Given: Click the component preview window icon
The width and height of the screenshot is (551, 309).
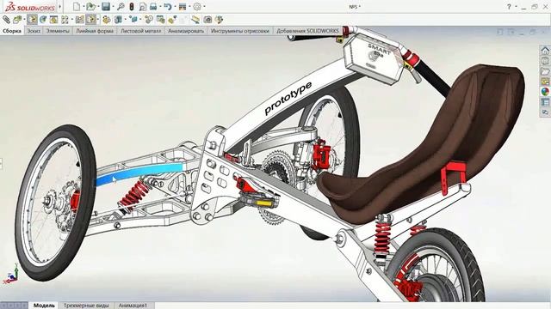Looking at the screenshot, I should click(53, 20).
